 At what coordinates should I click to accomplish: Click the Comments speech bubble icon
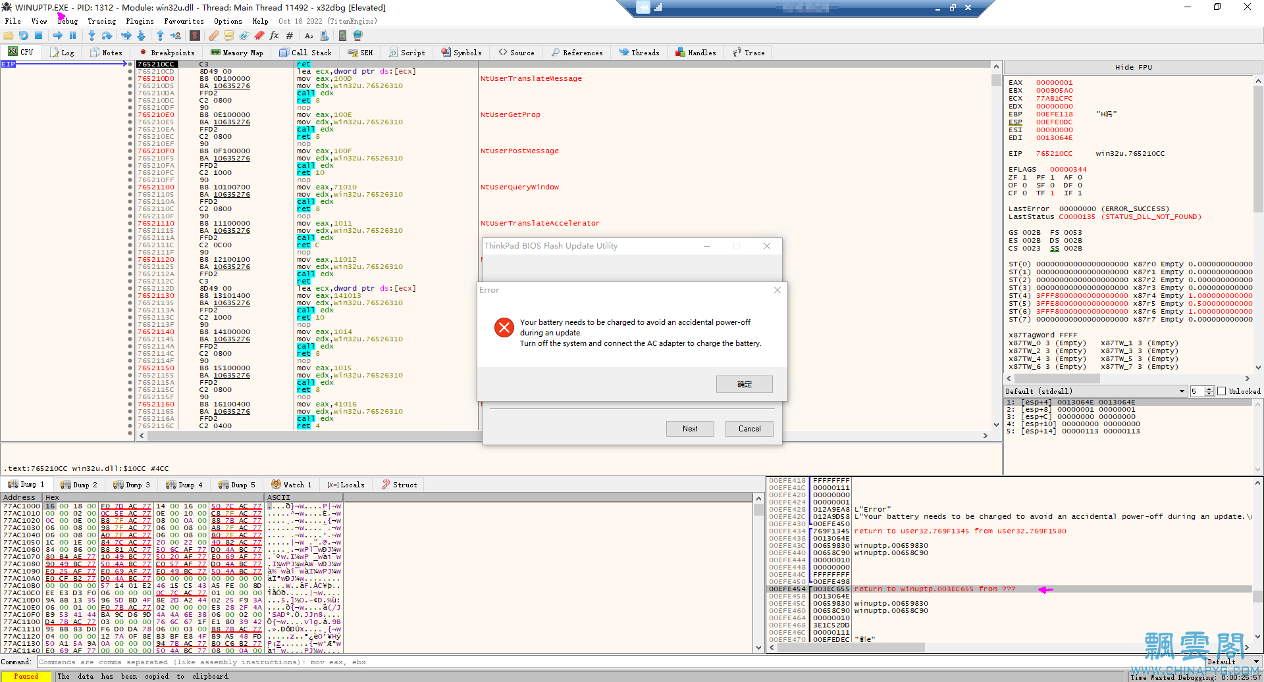pos(229,36)
